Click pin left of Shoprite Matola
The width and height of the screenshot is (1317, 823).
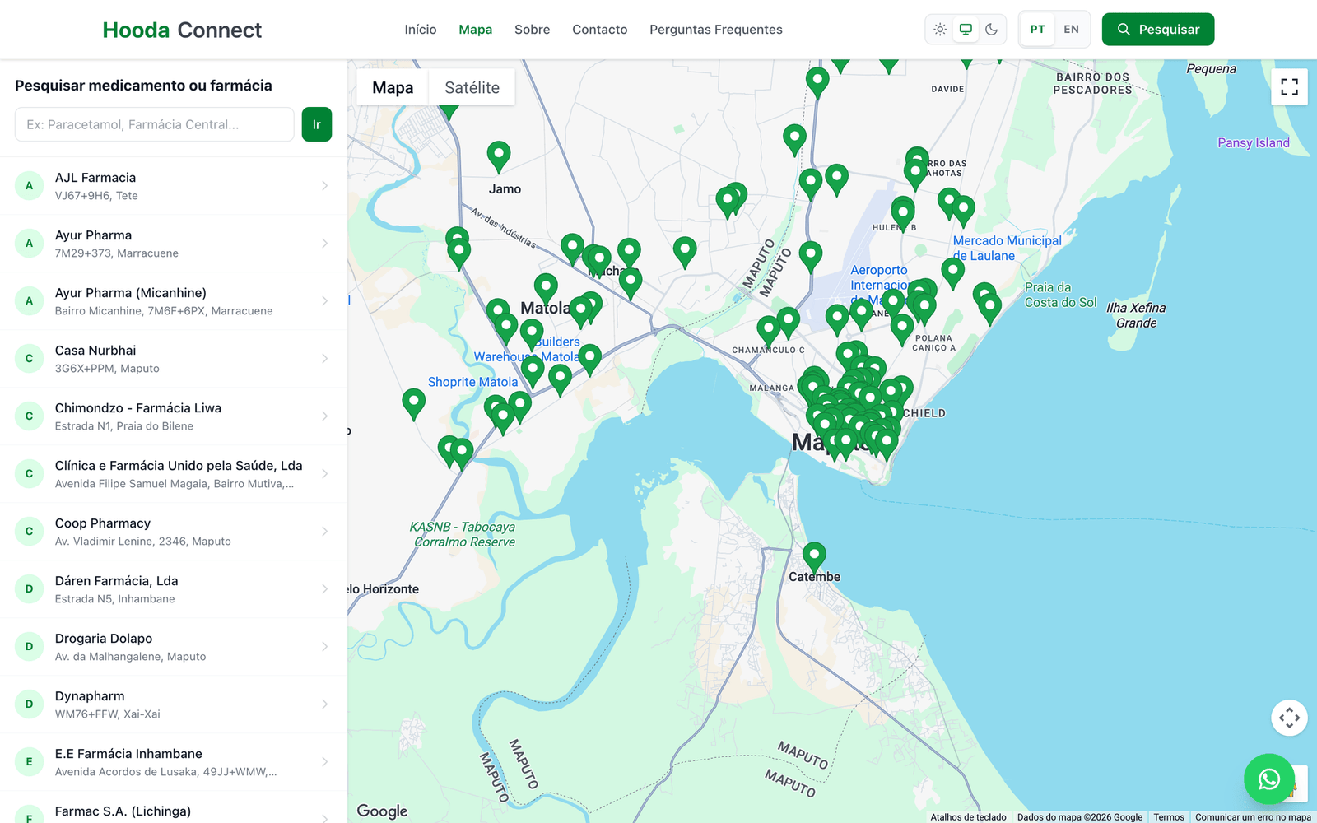(413, 403)
